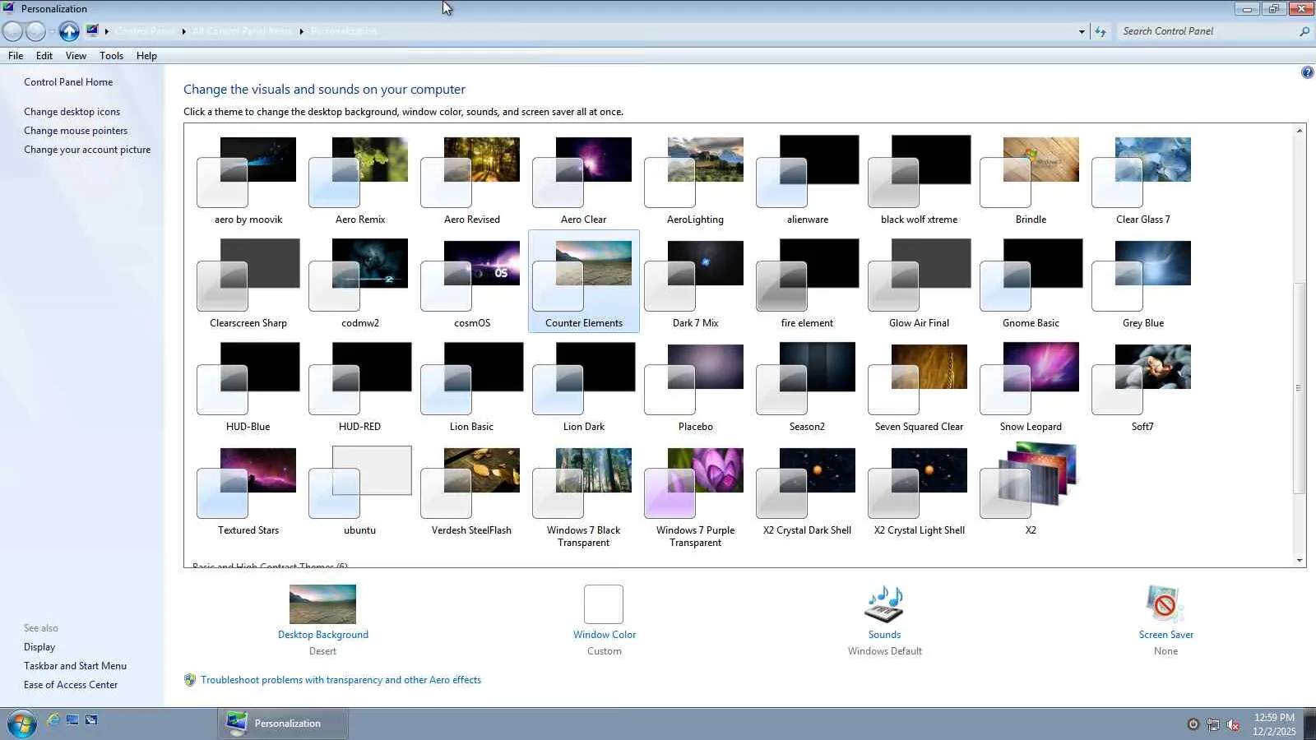The width and height of the screenshot is (1316, 740).
Task: Pick the Verdesh SteelFlash theme
Action: click(472, 491)
